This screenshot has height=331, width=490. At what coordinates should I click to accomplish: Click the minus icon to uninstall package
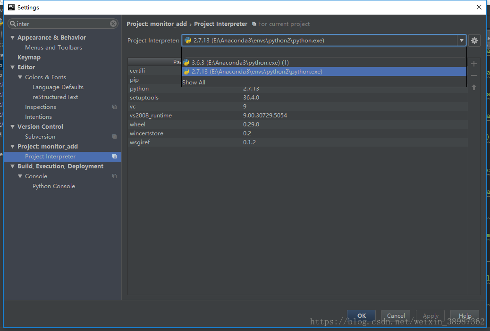[x=474, y=75]
